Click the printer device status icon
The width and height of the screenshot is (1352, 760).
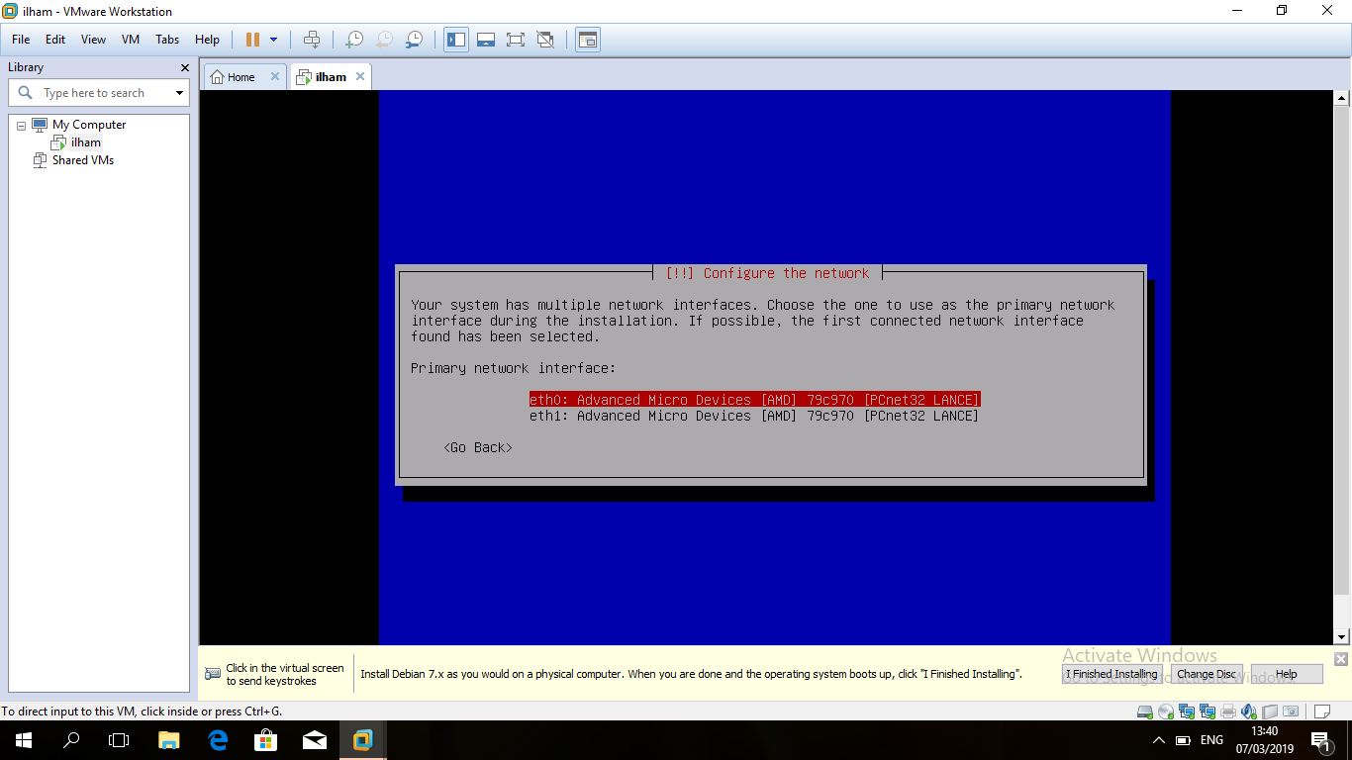coord(1228,711)
